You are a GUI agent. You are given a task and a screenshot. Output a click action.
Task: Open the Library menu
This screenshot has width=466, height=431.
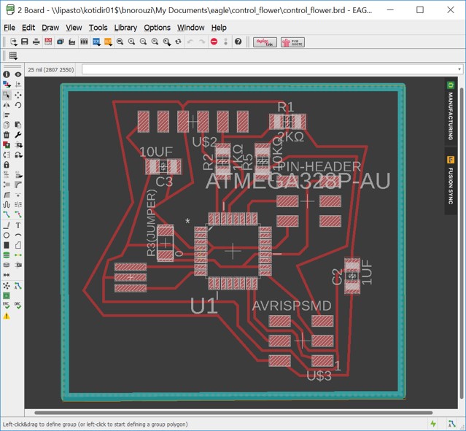coord(125,28)
